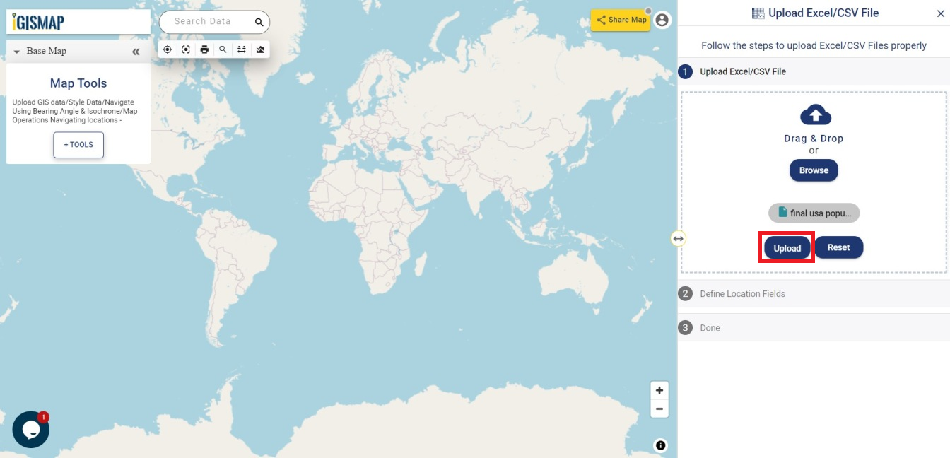Activate the center focus map tool
Image resolution: width=950 pixels, height=458 pixels.
coord(186,49)
